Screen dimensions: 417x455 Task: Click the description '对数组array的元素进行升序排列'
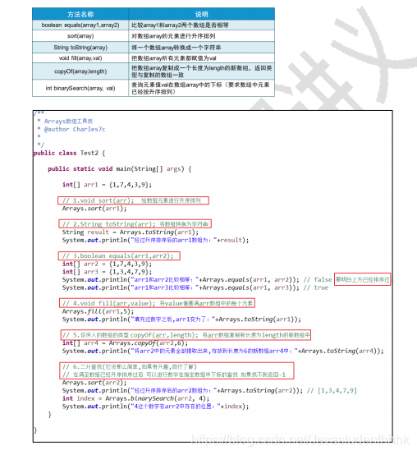[x=173, y=36]
